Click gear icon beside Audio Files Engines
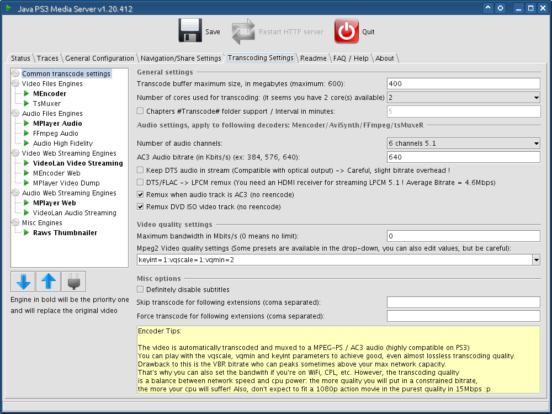 [15, 113]
